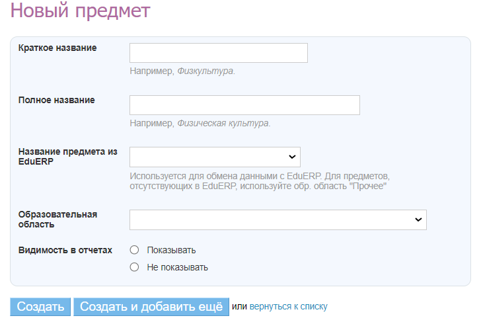
Task: Select the Показывать radio button
Action: tap(135, 250)
